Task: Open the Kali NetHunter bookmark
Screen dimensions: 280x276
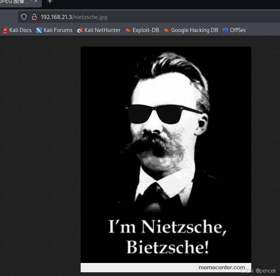Action: [99, 30]
